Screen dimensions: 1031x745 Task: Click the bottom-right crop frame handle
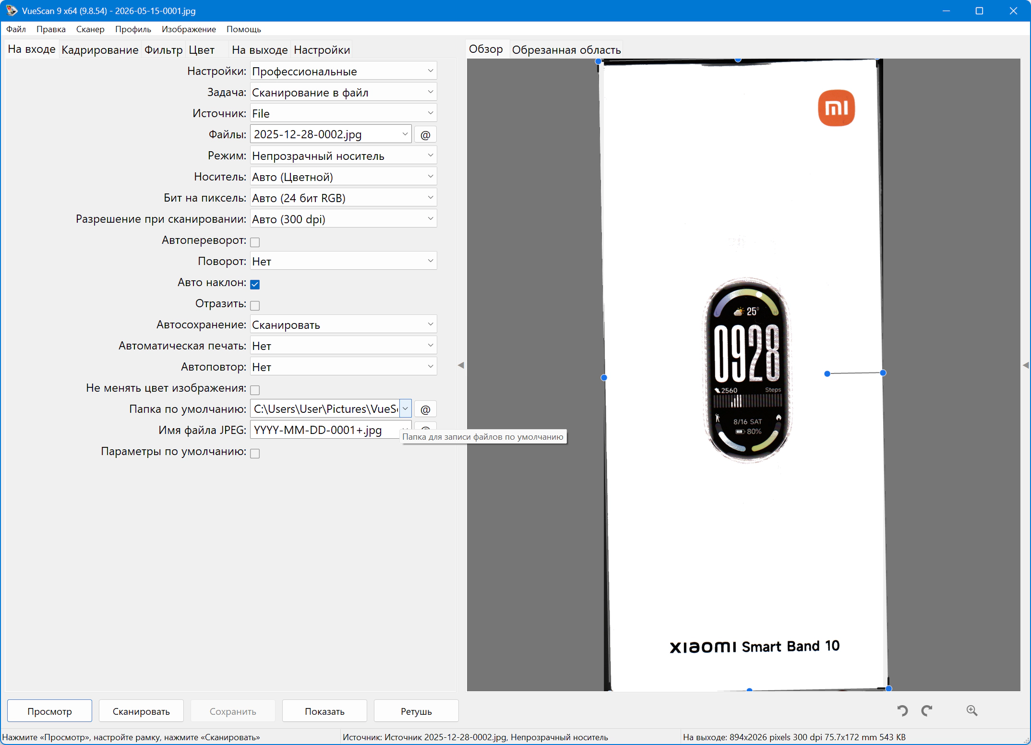click(x=888, y=688)
